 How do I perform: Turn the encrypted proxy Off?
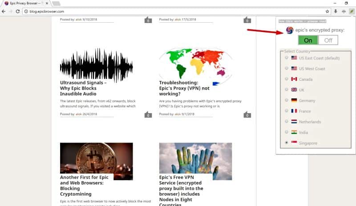(328, 40)
